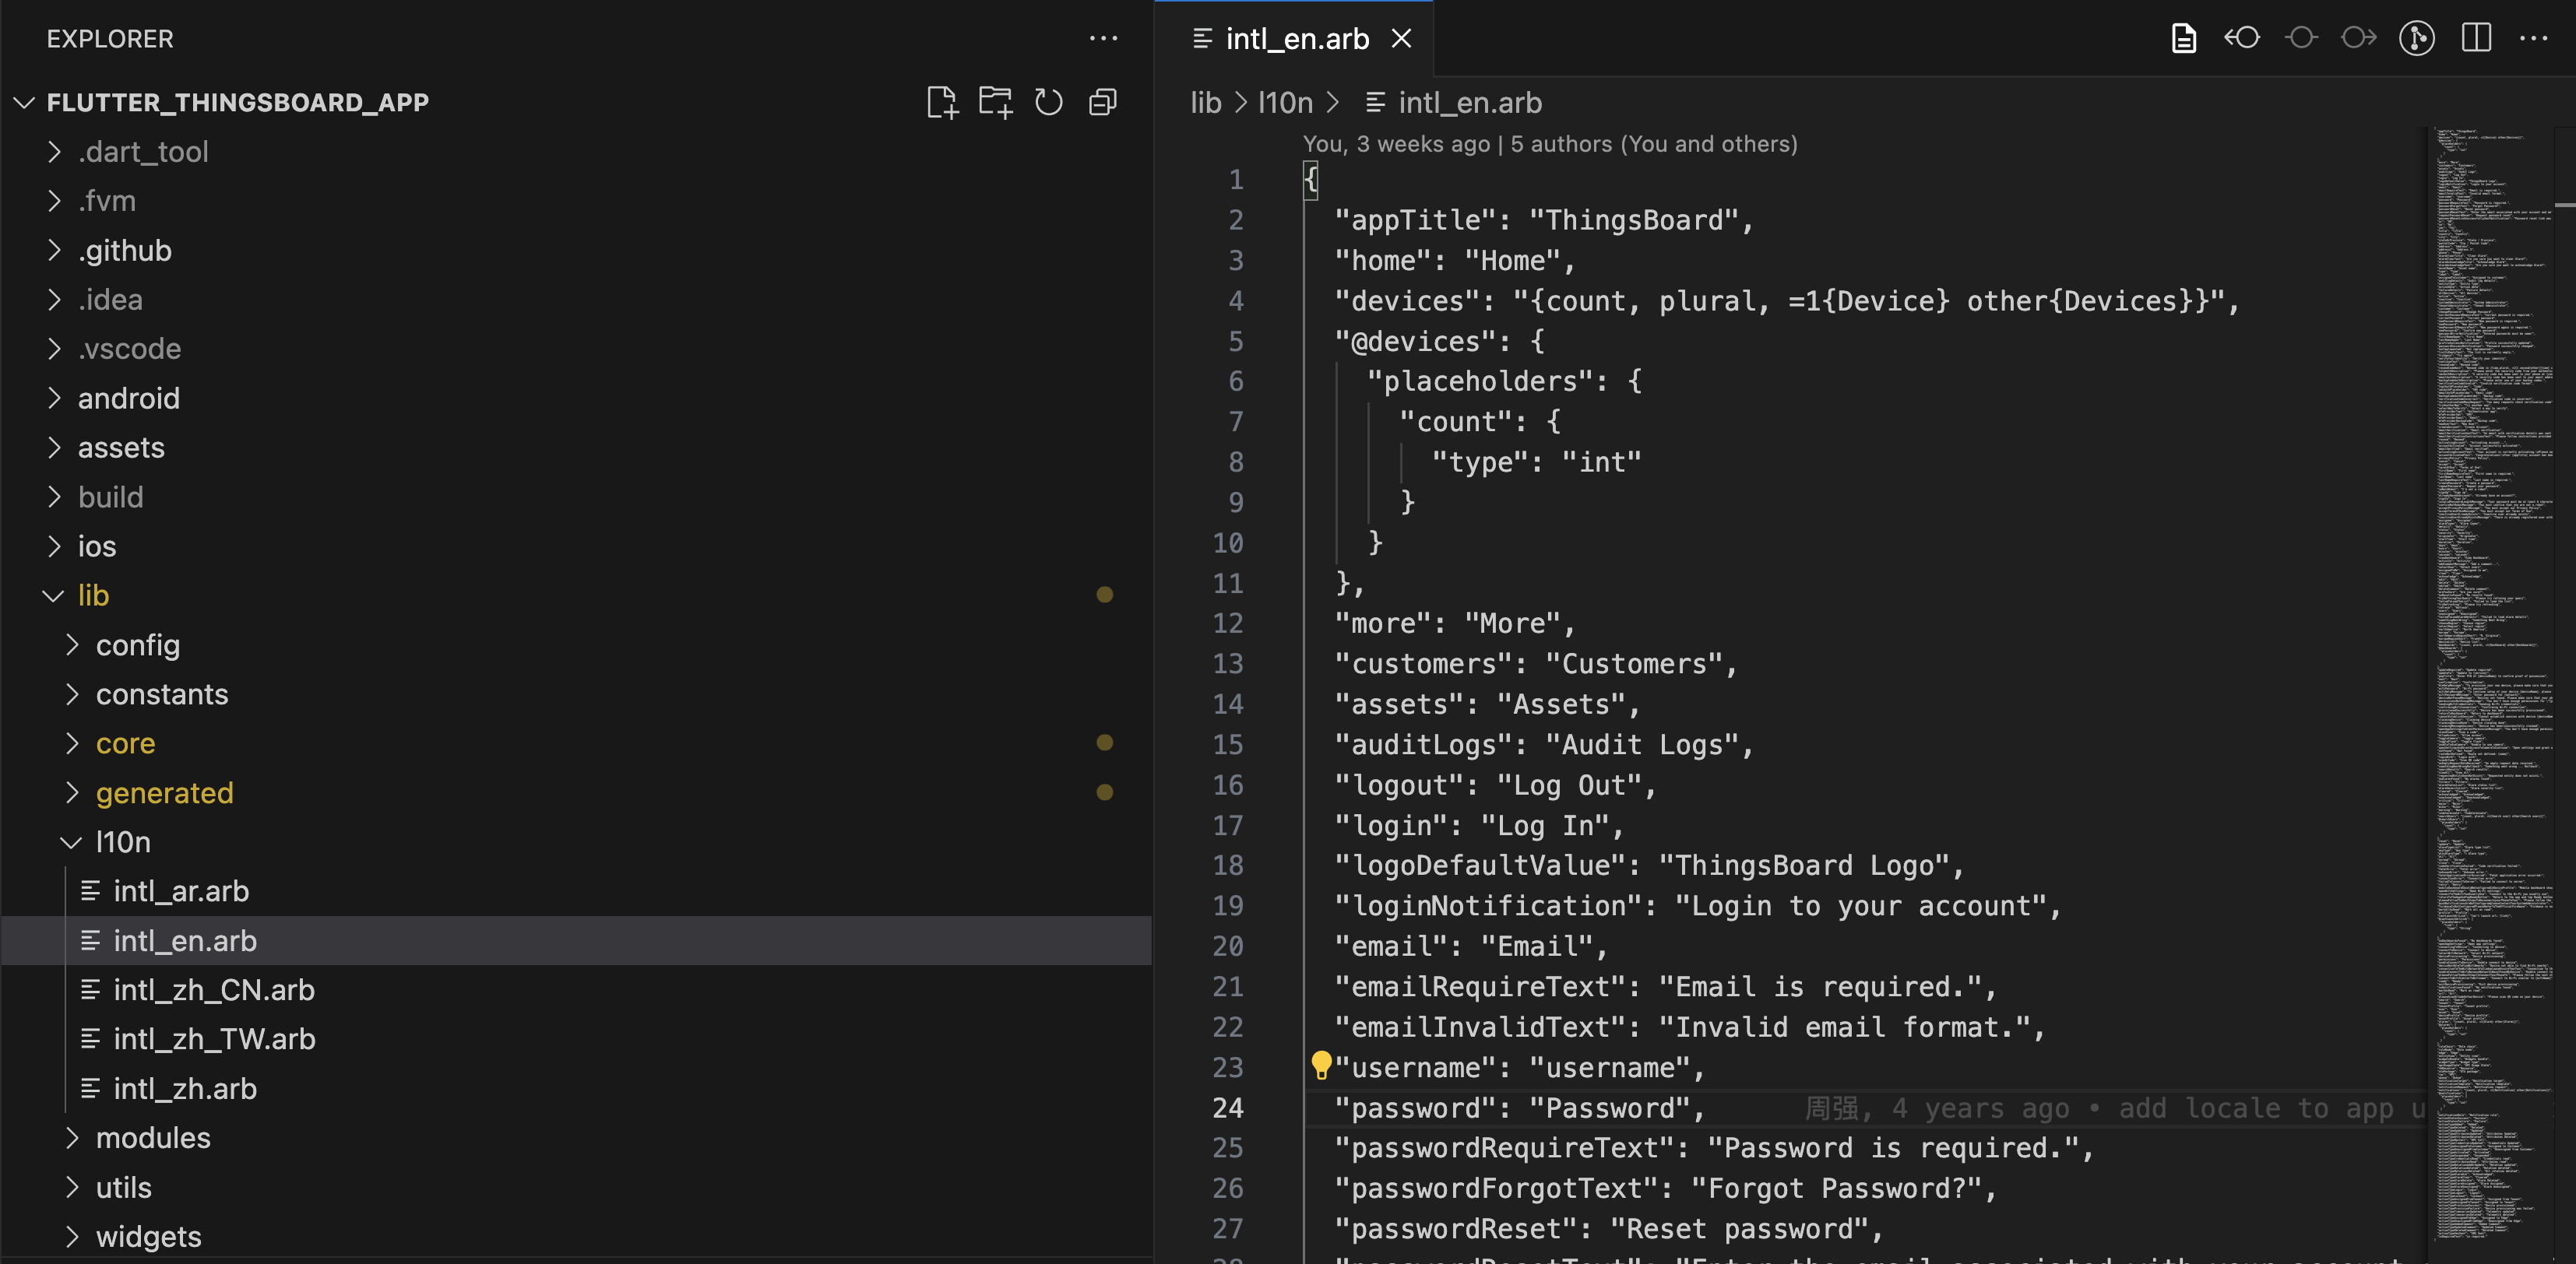This screenshot has height=1264, width=2576.
Task: Go to next change arrow icon
Action: (2359, 38)
